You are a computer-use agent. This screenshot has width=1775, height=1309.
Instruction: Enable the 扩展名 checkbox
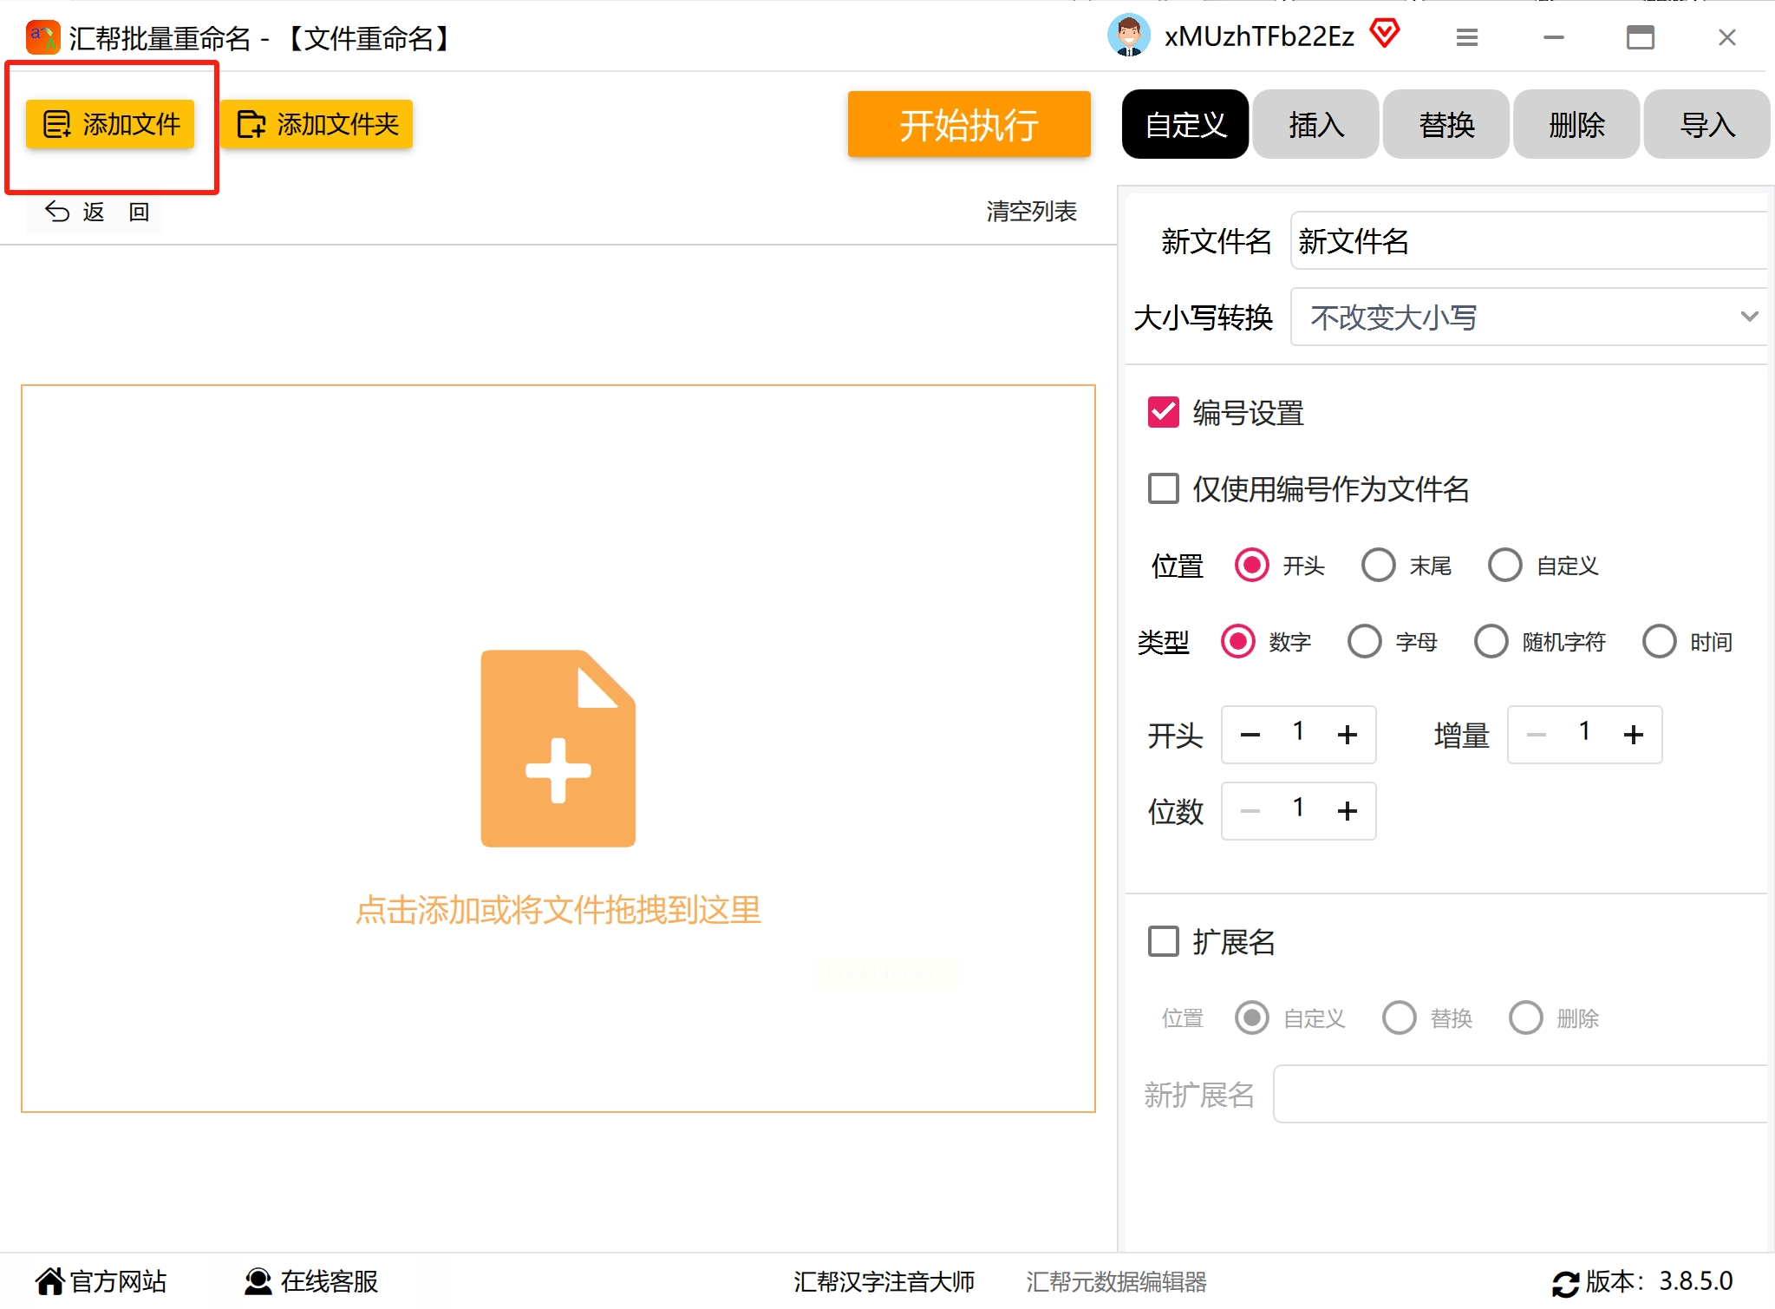click(1163, 941)
